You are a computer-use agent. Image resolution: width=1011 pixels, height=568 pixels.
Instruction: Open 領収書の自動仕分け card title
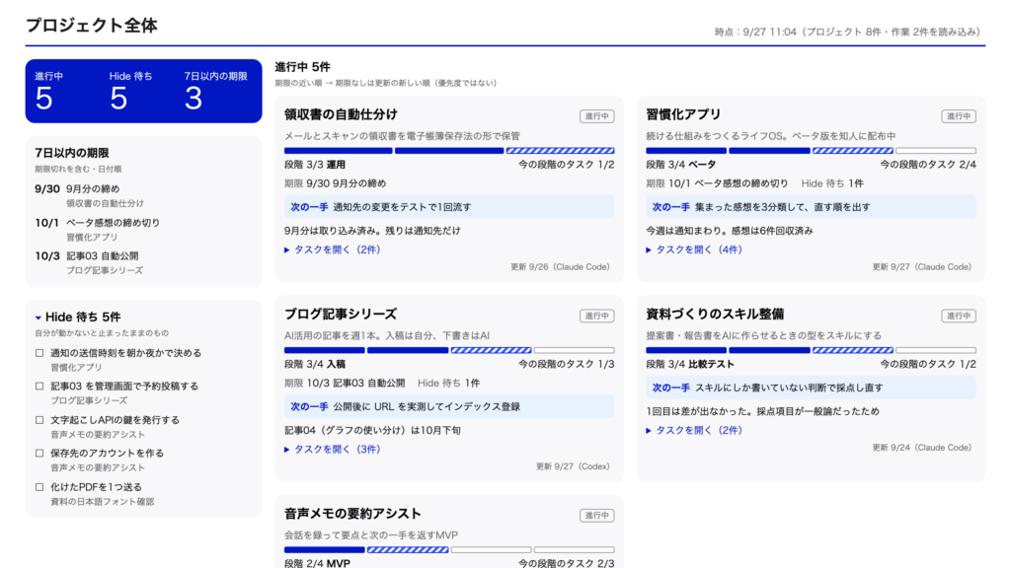point(341,114)
